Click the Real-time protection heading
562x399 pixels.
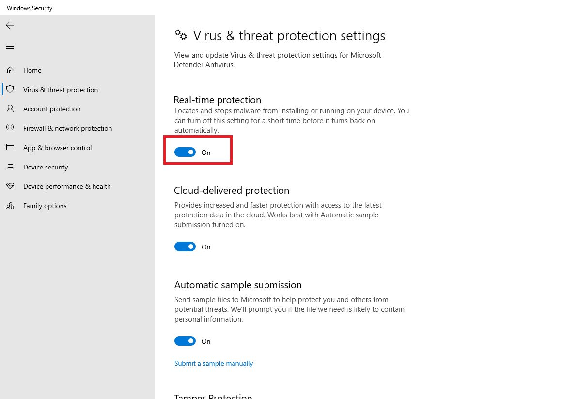coord(218,100)
